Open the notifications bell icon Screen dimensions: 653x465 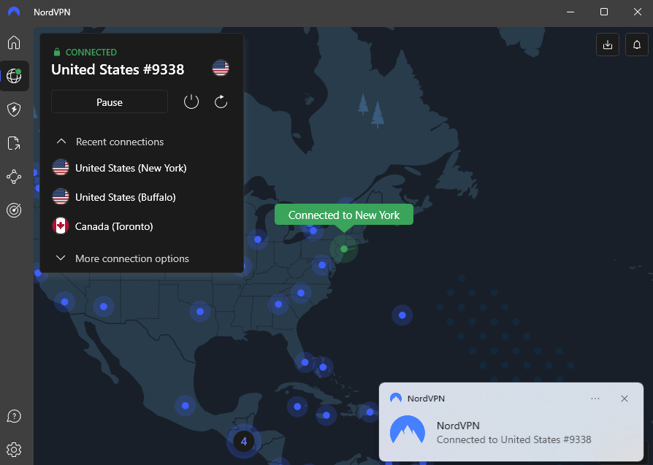click(x=637, y=45)
